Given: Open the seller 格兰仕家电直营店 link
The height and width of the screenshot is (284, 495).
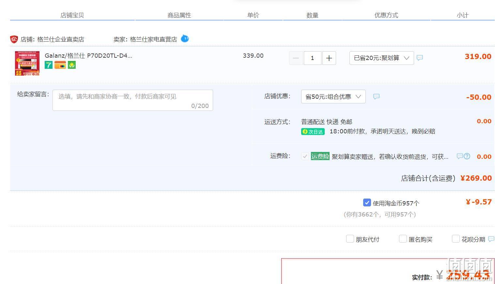Looking at the screenshot, I should pyautogui.click(x=153, y=39).
